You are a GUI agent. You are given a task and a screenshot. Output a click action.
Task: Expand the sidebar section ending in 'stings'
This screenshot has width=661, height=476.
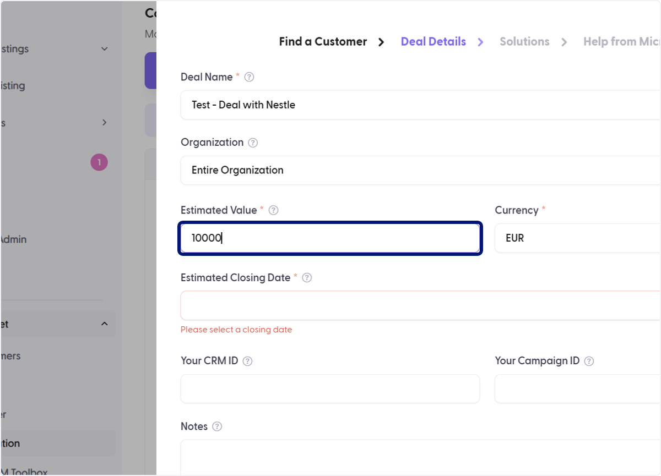105,49
